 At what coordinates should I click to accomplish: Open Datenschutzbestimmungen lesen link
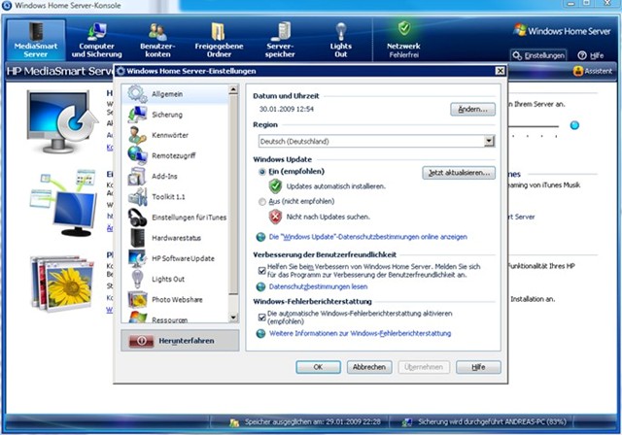(318, 286)
